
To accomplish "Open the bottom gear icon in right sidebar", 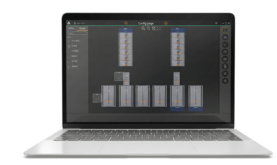I will click(225, 81).
